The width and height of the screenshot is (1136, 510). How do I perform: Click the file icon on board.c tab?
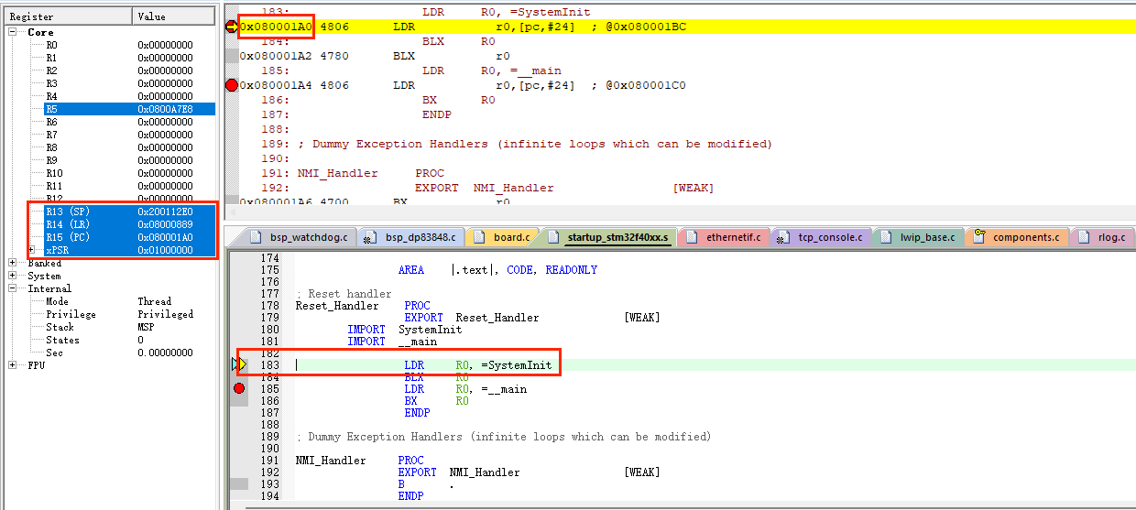[x=479, y=238]
